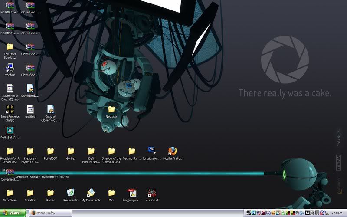This screenshot has height=217, width=347.
Task: Open the Moebius desktop icon
Action: coord(10,68)
